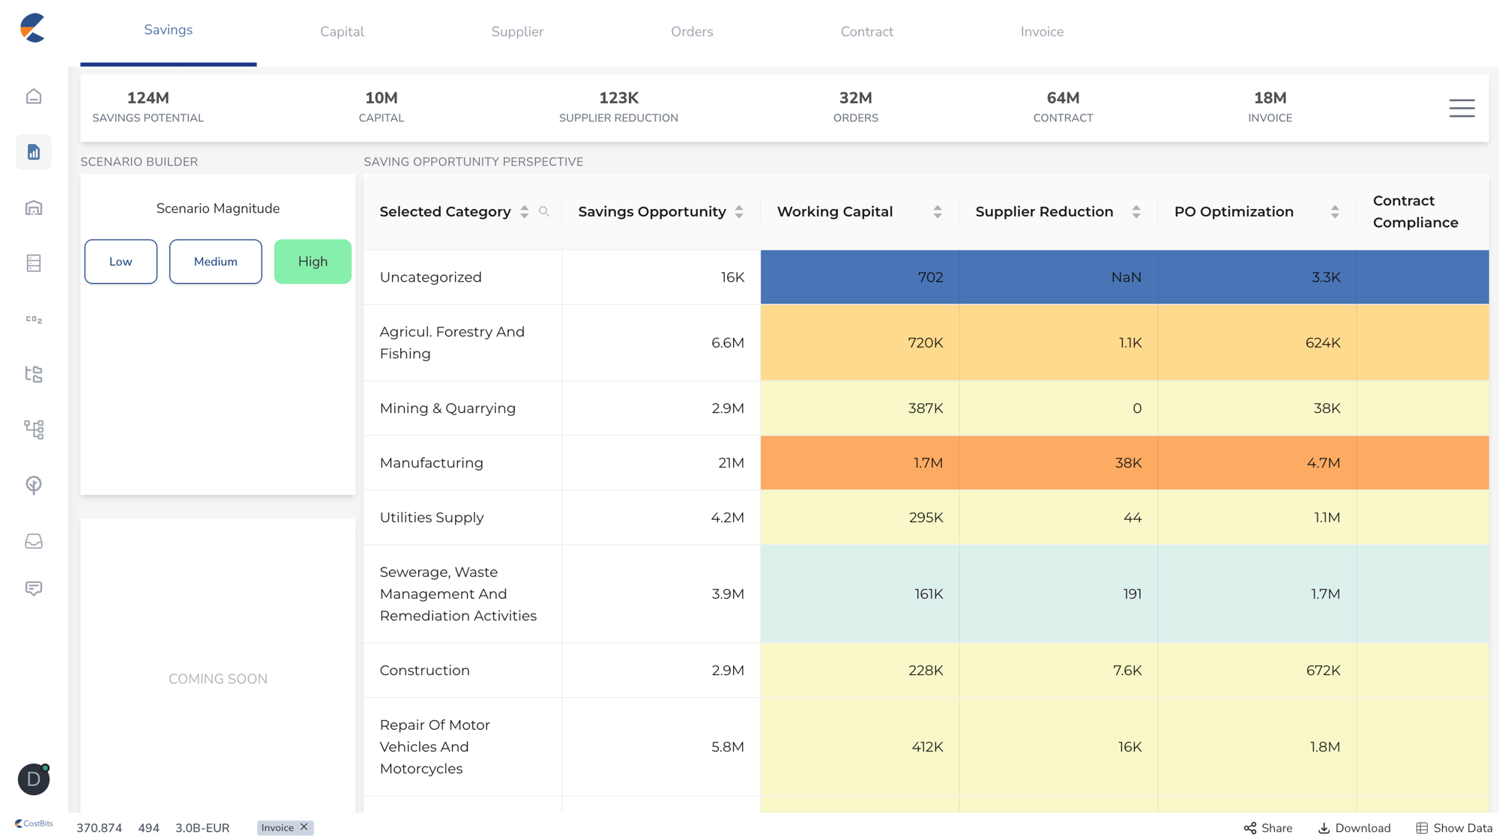Click Manufacturing savings 21M value
This screenshot has width=1499, height=840.
click(731, 463)
